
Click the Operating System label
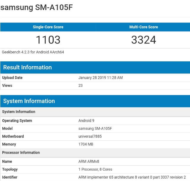(x=17, y=121)
